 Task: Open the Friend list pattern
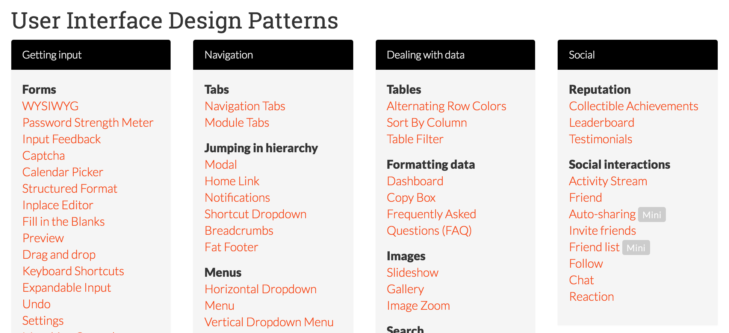[x=594, y=247]
